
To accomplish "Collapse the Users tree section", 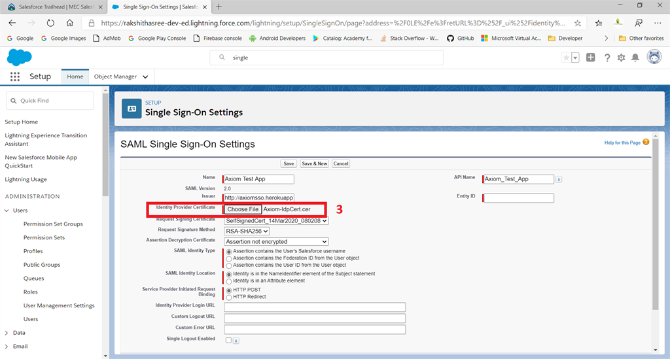I will tap(7, 211).
